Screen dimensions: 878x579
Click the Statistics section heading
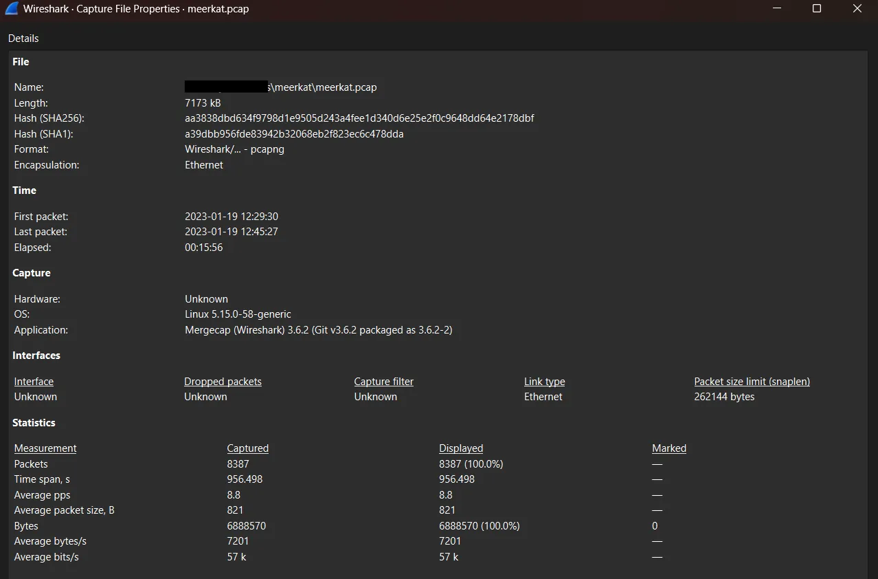(34, 422)
